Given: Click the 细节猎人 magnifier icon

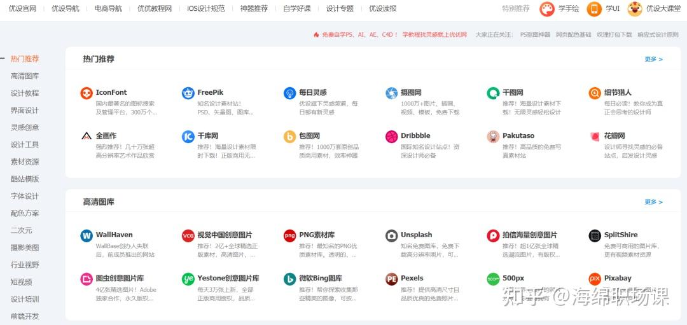Looking at the screenshot, I should click(x=595, y=93).
